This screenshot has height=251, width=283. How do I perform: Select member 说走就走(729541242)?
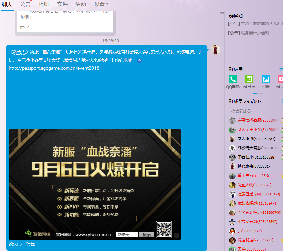tap(256, 240)
